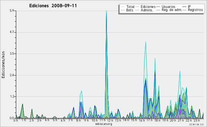Click the 0.0 y-axis value
This screenshot has width=207, height=127.
point(12,118)
